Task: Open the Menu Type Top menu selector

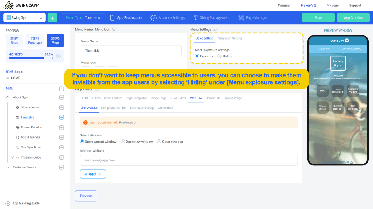Action: pos(83,17)
